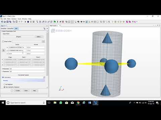Open the File menu
The width and height of the screenshot is (161, 120).
tap(1, 19)
